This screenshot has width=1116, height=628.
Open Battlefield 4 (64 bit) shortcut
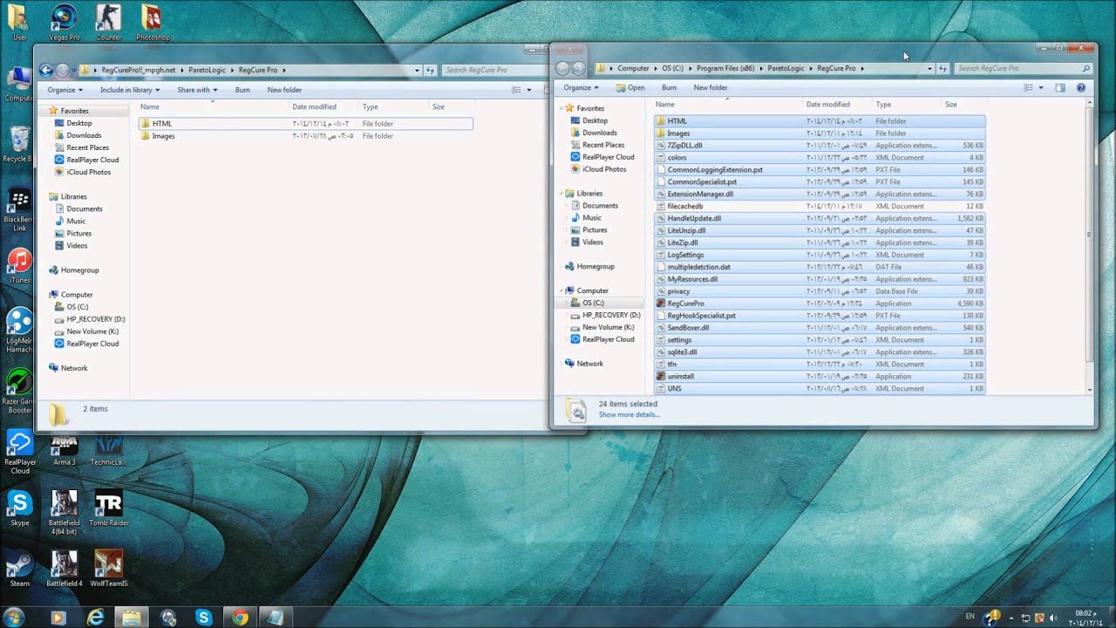point(64,513)
